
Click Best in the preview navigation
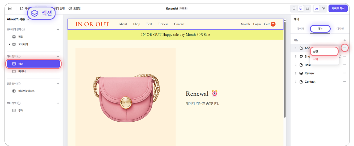click(149, 24)
